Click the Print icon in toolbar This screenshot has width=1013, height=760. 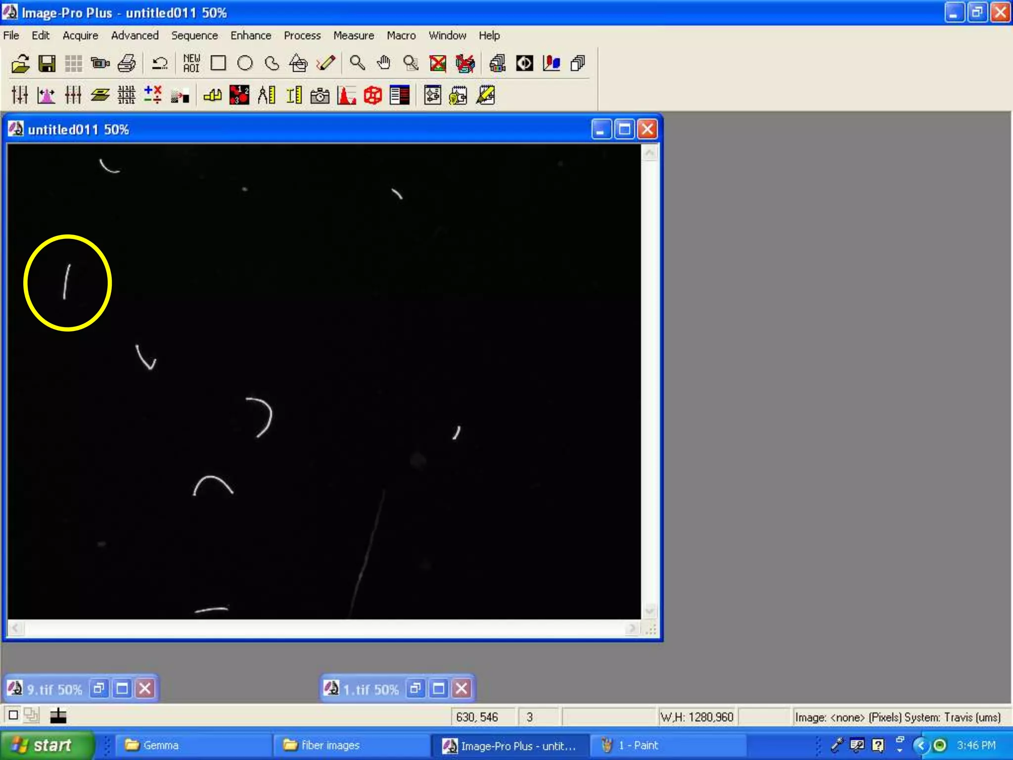[127, 63]
